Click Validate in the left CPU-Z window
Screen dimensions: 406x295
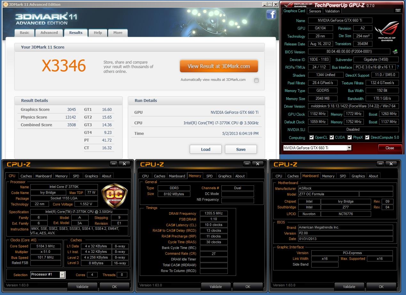point(82,287)
